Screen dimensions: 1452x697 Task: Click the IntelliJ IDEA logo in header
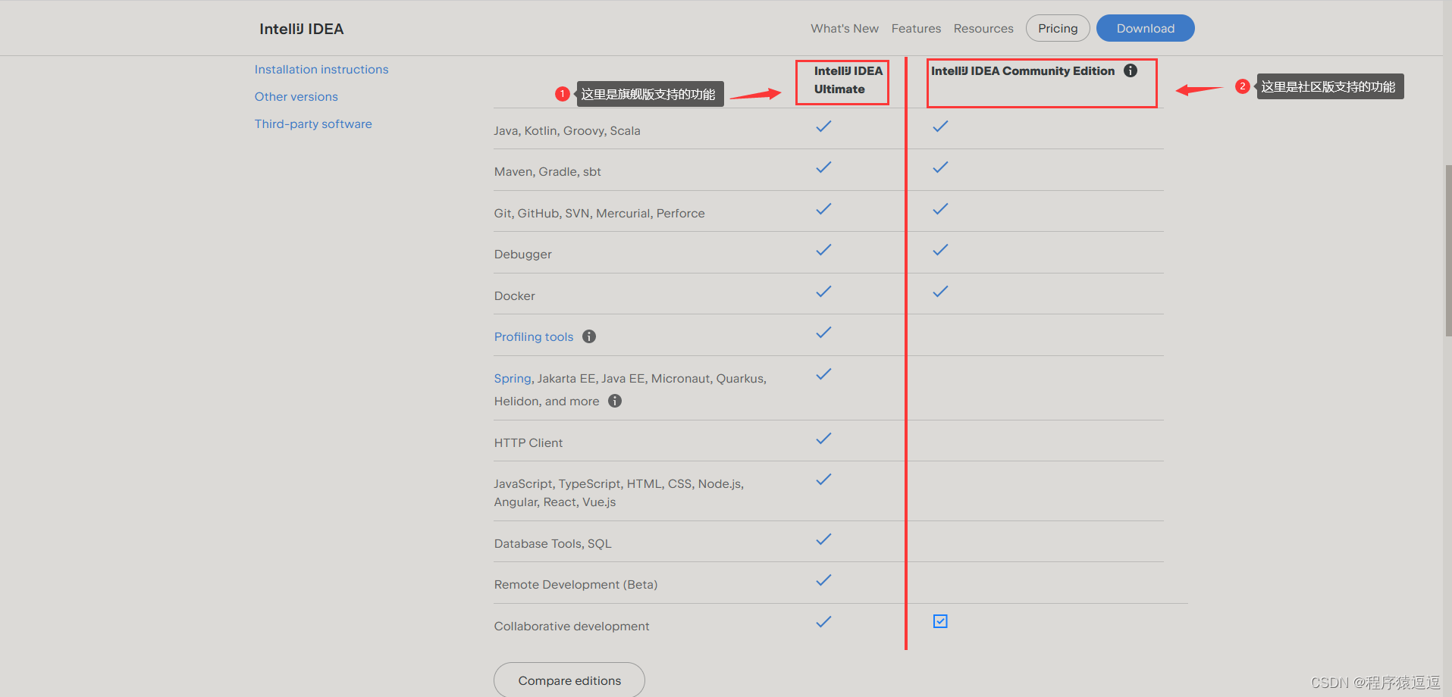(302, 29)
